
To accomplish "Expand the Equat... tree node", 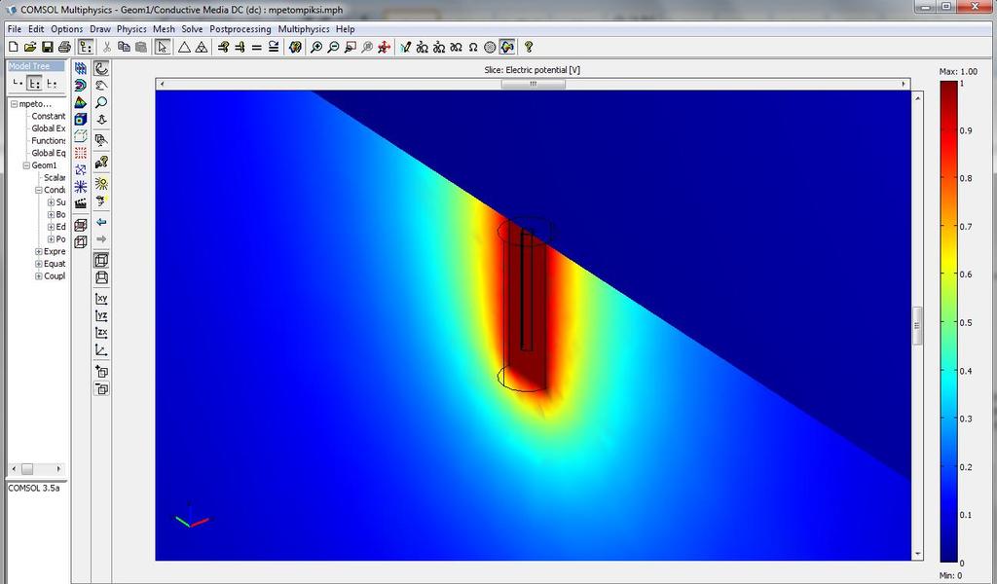I will 38,264.
